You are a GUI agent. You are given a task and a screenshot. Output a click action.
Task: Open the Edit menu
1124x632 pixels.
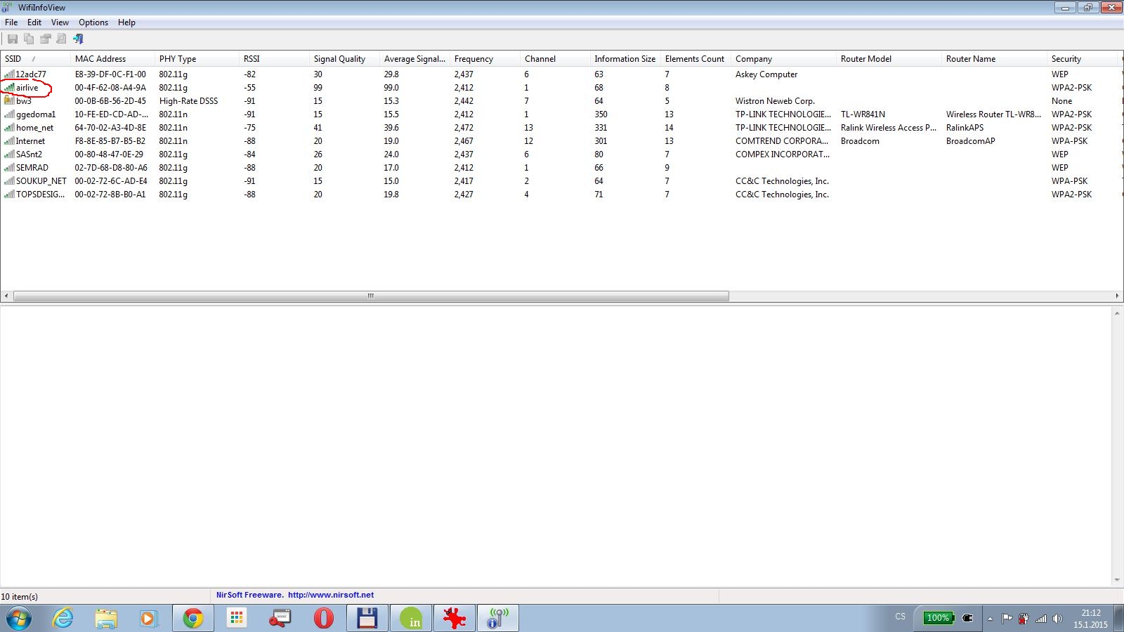click(34, 22)
